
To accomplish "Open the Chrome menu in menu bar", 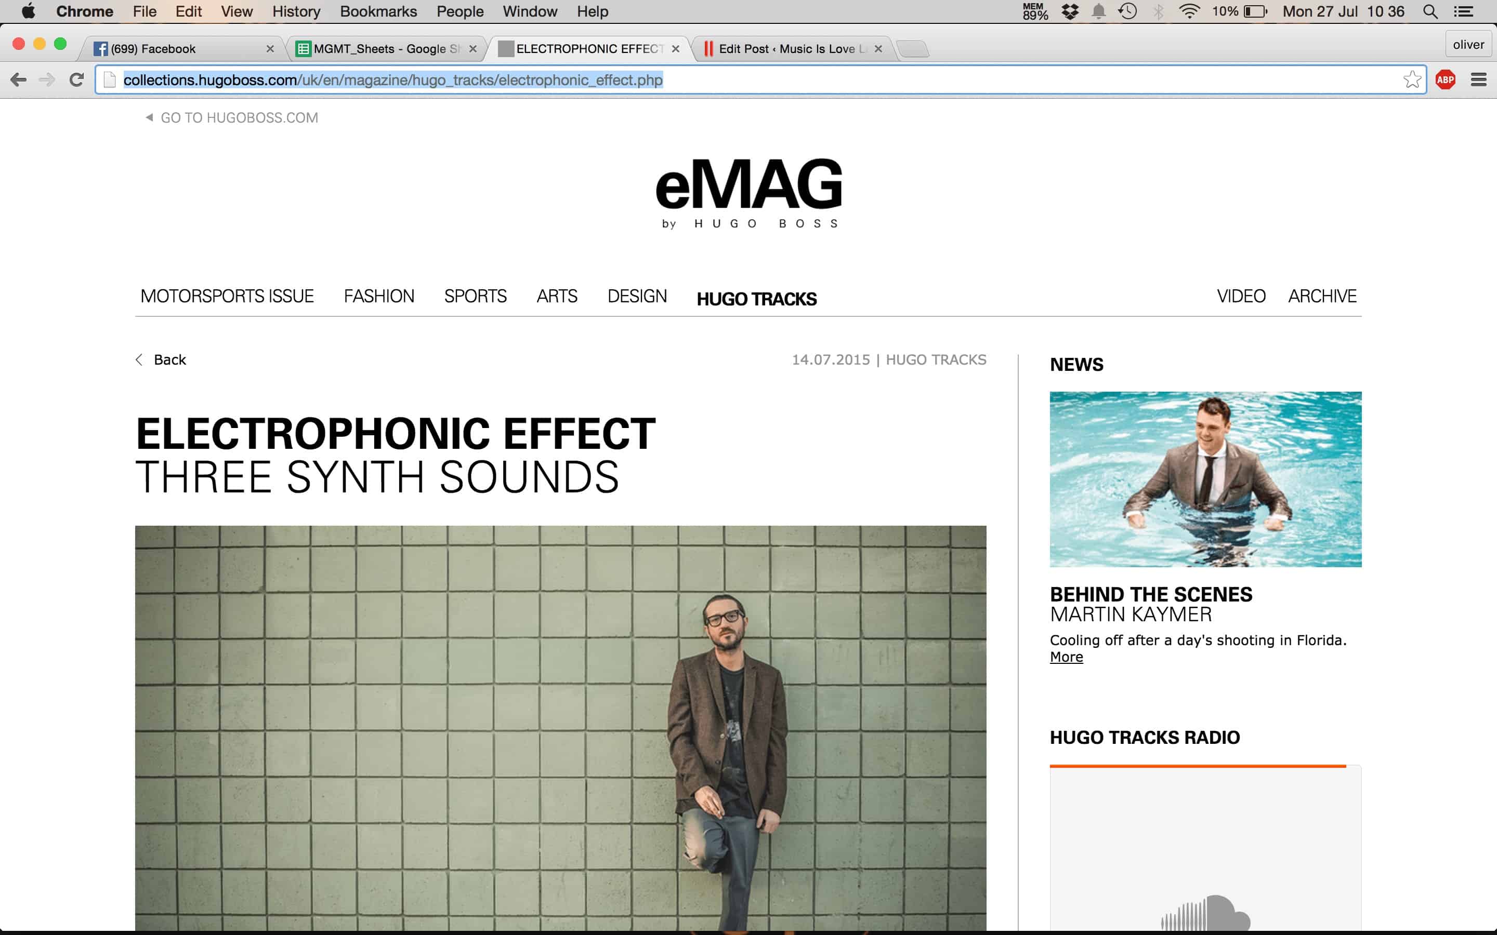I will tap(85, 11).
